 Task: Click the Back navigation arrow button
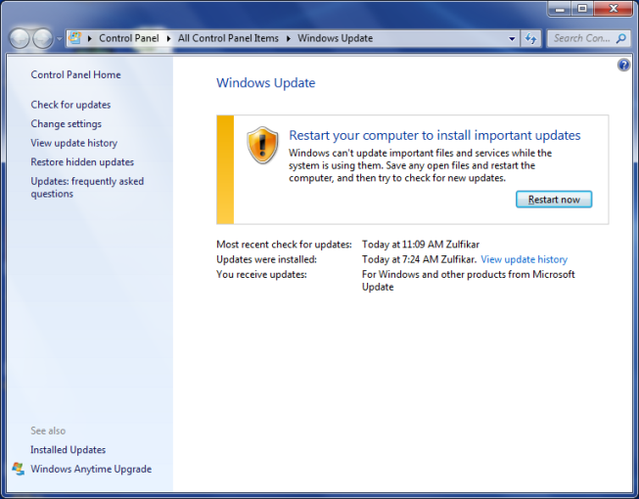(x=20, y=39)
